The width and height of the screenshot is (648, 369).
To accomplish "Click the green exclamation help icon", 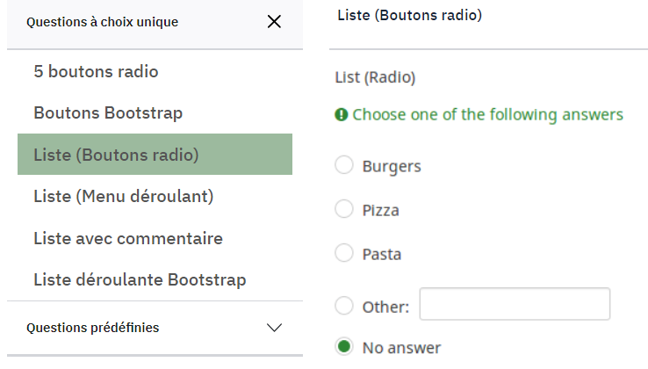I will coord(342,115).
